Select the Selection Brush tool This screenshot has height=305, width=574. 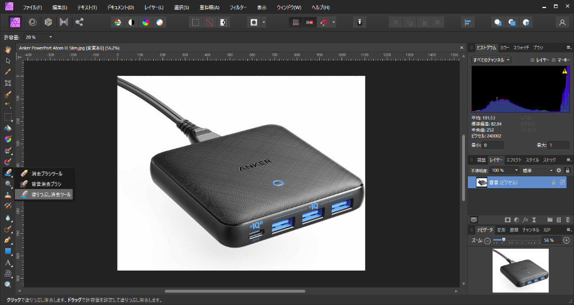click(x=7, y=94)
